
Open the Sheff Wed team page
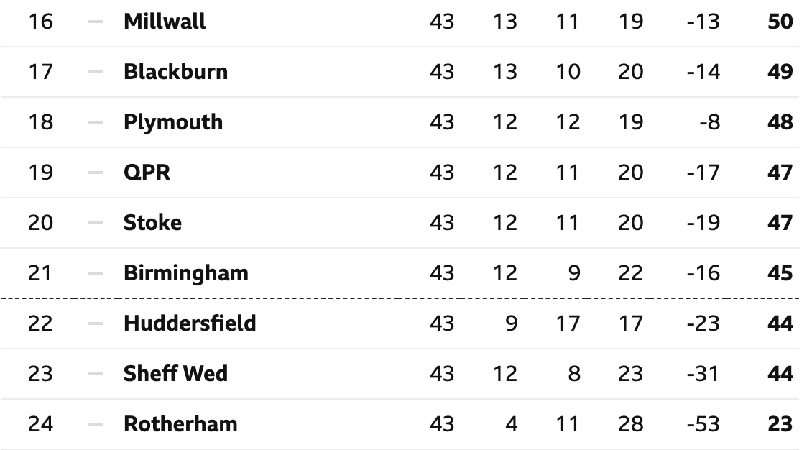(x=175, y=373)
